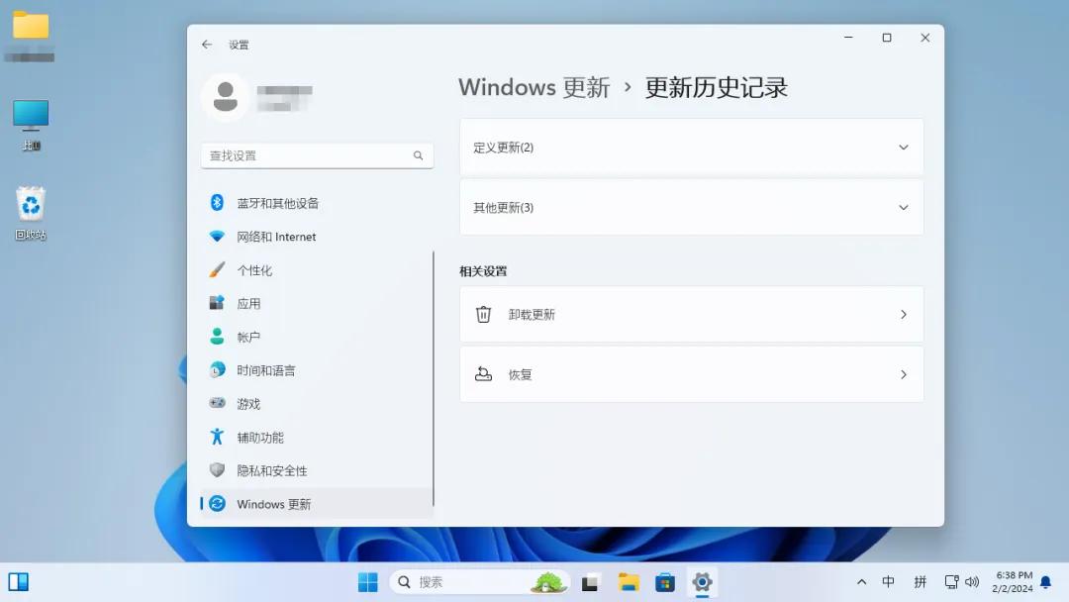
Task: Select Windows 更新 in the sidebar
Action: pos(317,503)
